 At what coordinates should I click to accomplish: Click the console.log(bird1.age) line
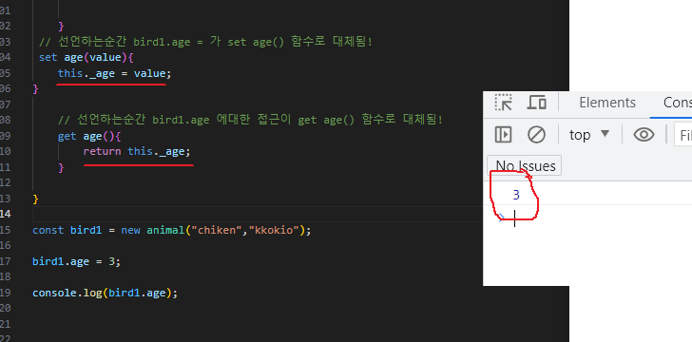105,293
